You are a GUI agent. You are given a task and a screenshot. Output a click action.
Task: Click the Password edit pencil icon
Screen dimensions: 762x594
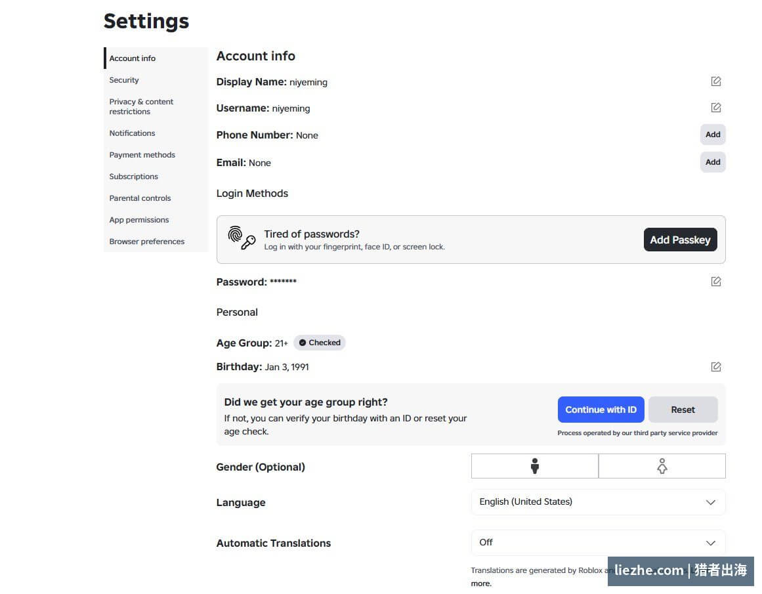coord(716,282)
